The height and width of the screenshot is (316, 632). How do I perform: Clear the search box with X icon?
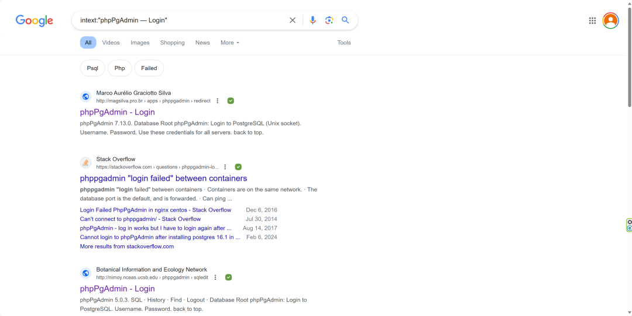(293, 20)
